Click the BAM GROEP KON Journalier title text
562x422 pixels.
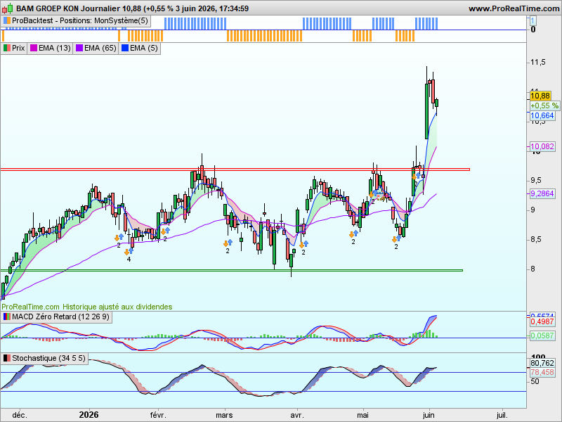[x=68, y=8]
